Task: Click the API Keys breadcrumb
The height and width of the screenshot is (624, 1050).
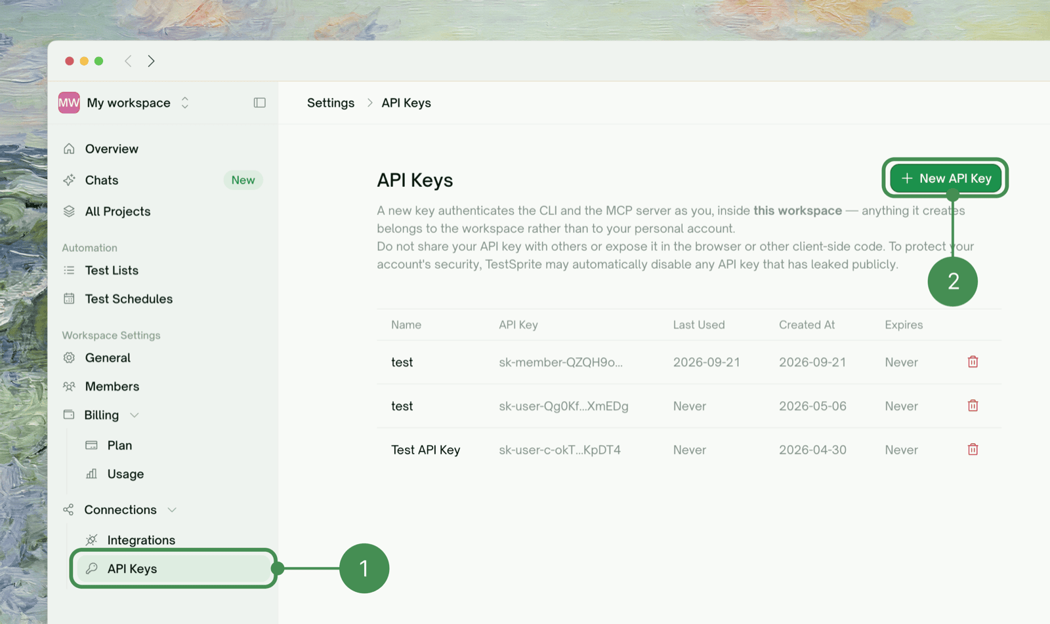Action: point(406,103)
